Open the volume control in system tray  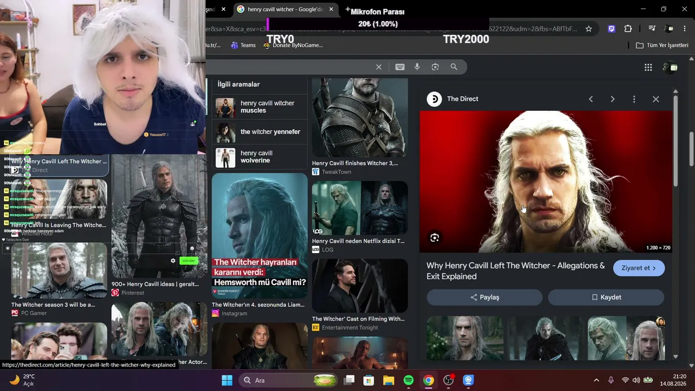click(x=636, y=380)
